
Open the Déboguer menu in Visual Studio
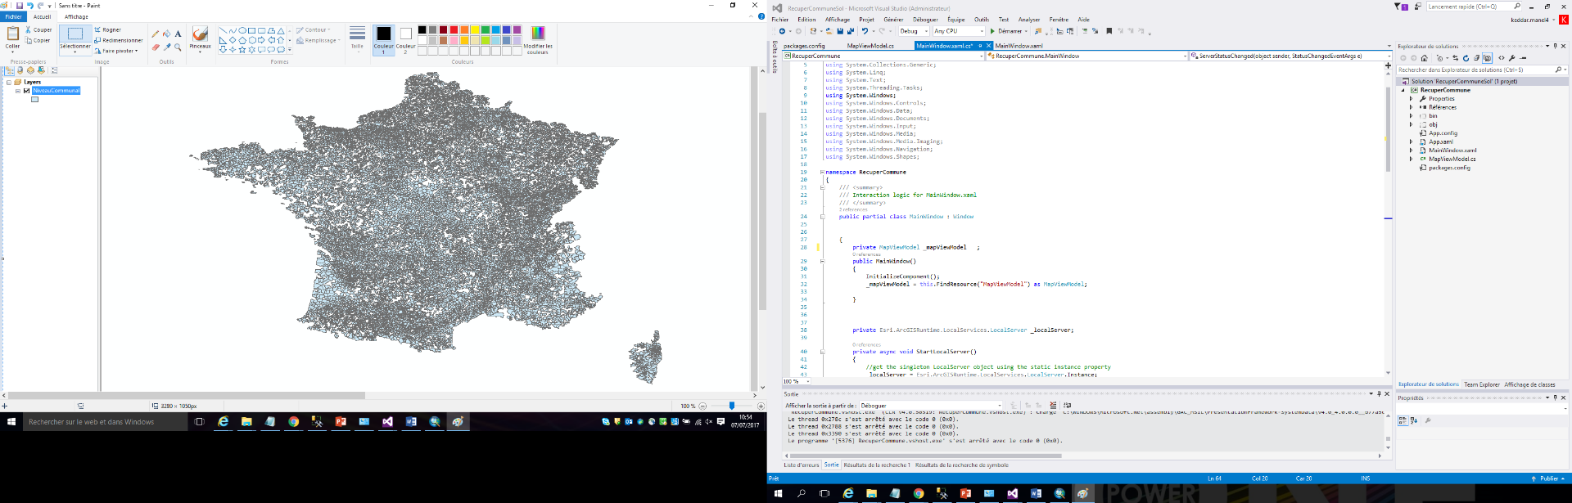(x=925, y=20)
